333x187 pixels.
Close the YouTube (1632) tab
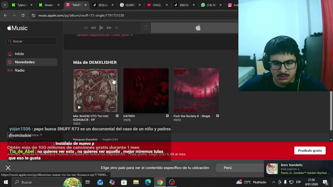167,5
